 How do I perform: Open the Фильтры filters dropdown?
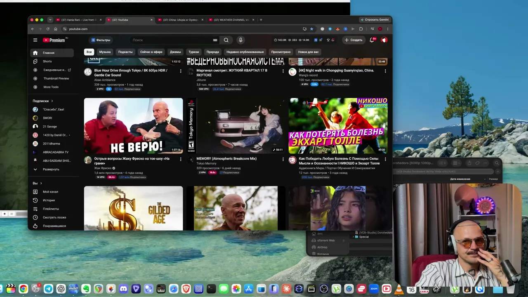101,40
